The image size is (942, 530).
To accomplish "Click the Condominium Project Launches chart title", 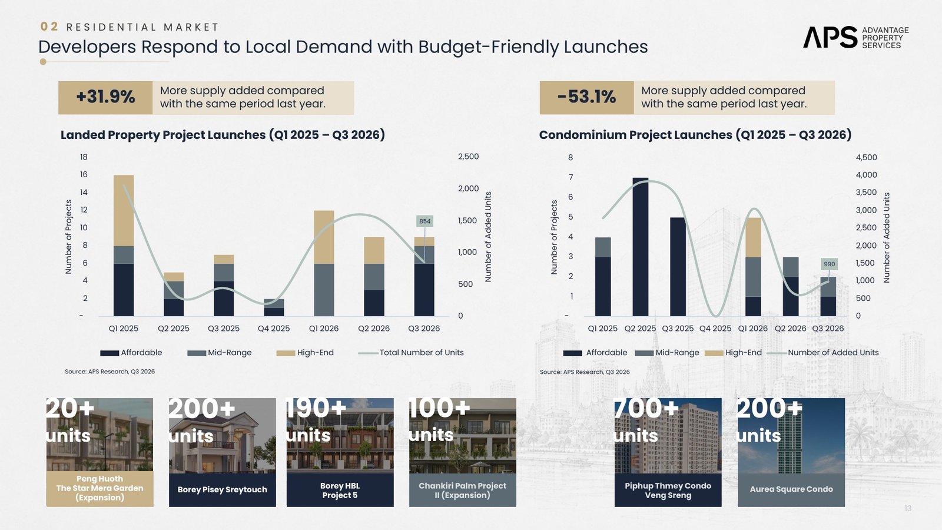I will 695,135.
